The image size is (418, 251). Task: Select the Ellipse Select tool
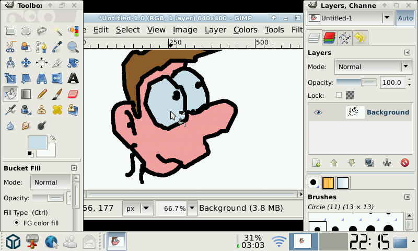[x=26, y=31]
